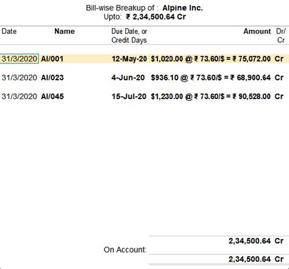
Task: Click the Alpine Inc. ledger name in the title
Action: coord(182,8)
